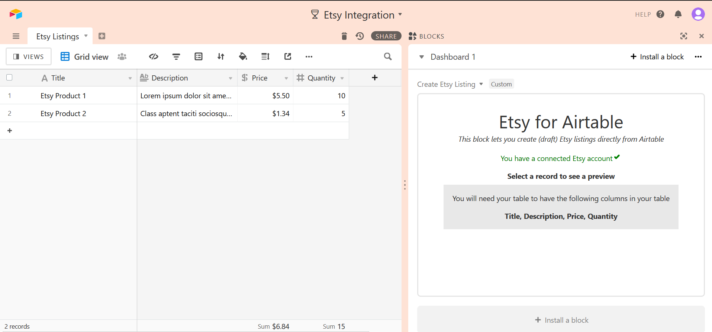Click Install a block in dashboard header

(657, 57)
